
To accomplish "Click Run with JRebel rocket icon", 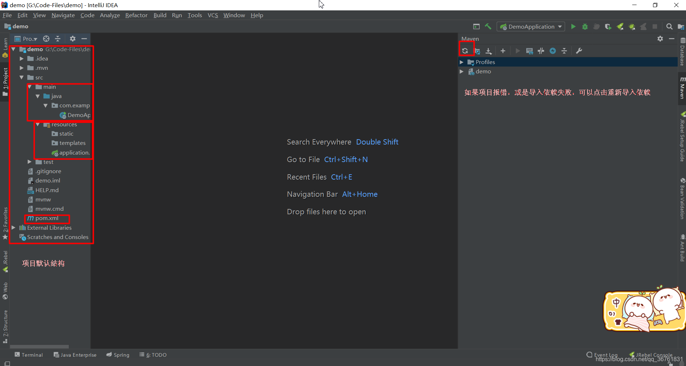I will [x=620, y=26].
